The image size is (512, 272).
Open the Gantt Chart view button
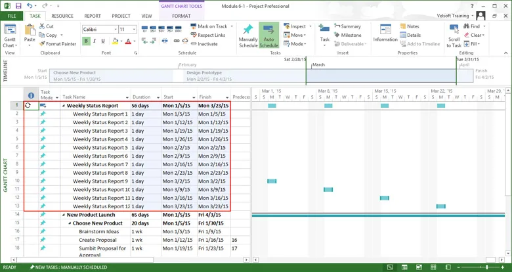click(x=10, y=36)
